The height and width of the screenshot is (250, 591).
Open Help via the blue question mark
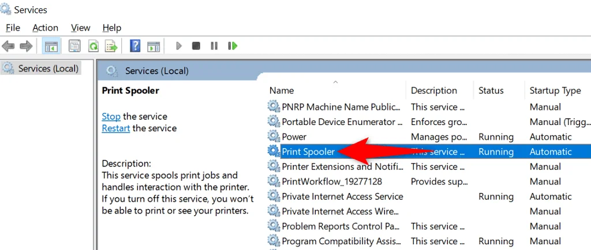pyautogui.click(x=135, y=46)
